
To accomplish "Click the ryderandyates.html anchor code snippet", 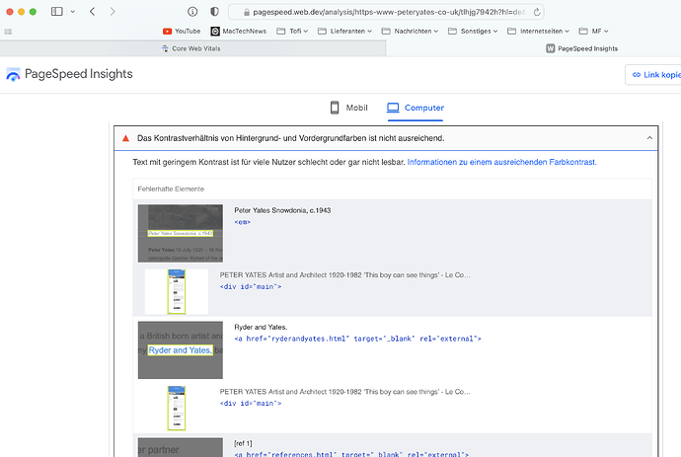I will point(357,339).
